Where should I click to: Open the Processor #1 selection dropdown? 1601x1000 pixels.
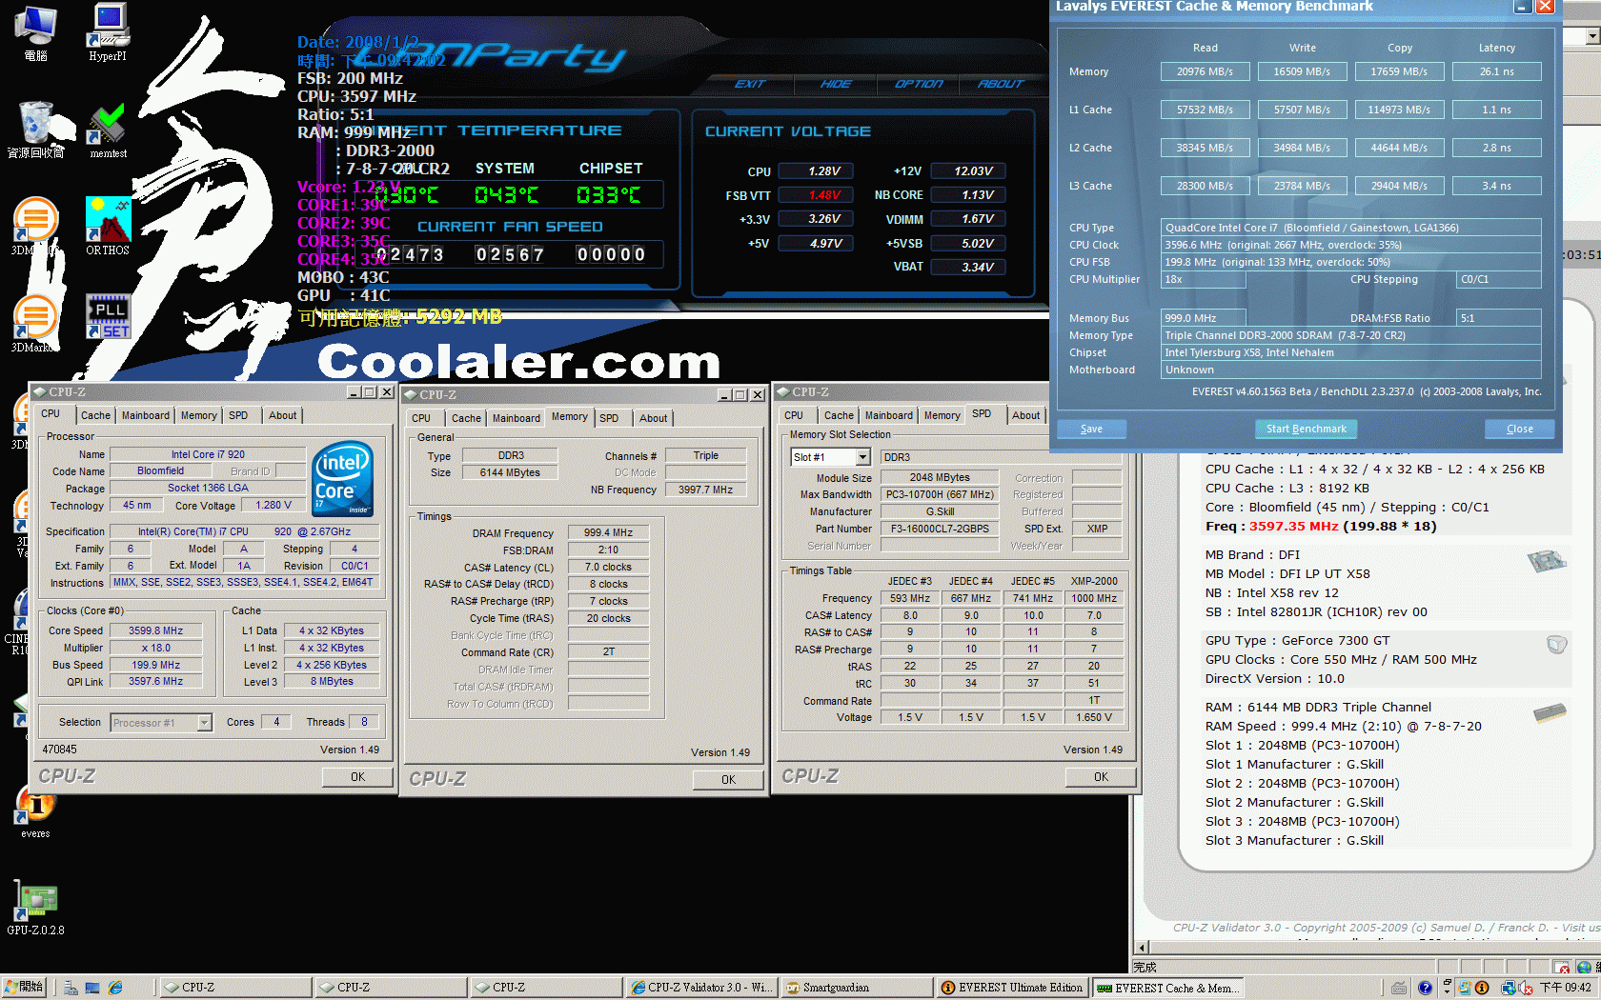click(x=204, y=723)
